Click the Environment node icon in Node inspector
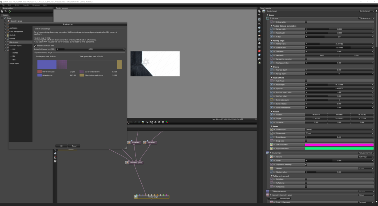 [x=268, y=153]
